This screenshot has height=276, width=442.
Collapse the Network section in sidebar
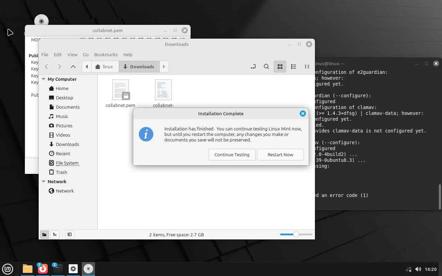tap(44, 181)
